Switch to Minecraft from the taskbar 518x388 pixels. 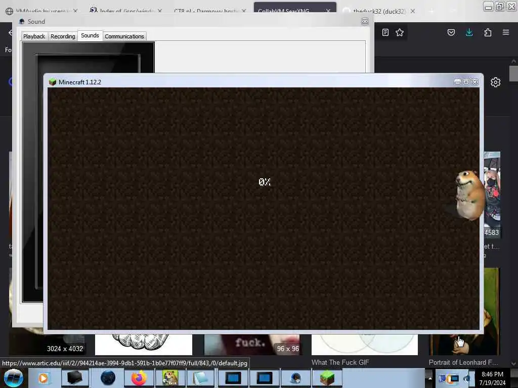click(327, 378)
